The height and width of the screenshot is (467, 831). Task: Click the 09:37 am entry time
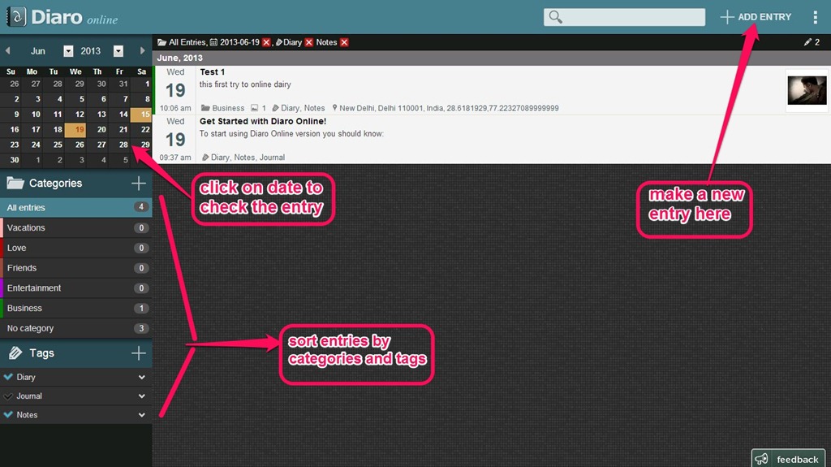pos(175,157)
